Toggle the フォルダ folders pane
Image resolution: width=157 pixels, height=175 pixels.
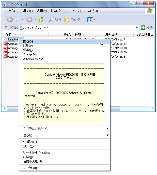(72, 20)
